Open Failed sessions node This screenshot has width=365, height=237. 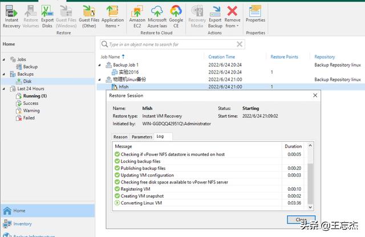[x=25, y=118]
